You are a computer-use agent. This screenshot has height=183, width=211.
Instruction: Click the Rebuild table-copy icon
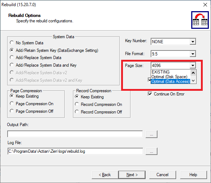tap(200, 20)
